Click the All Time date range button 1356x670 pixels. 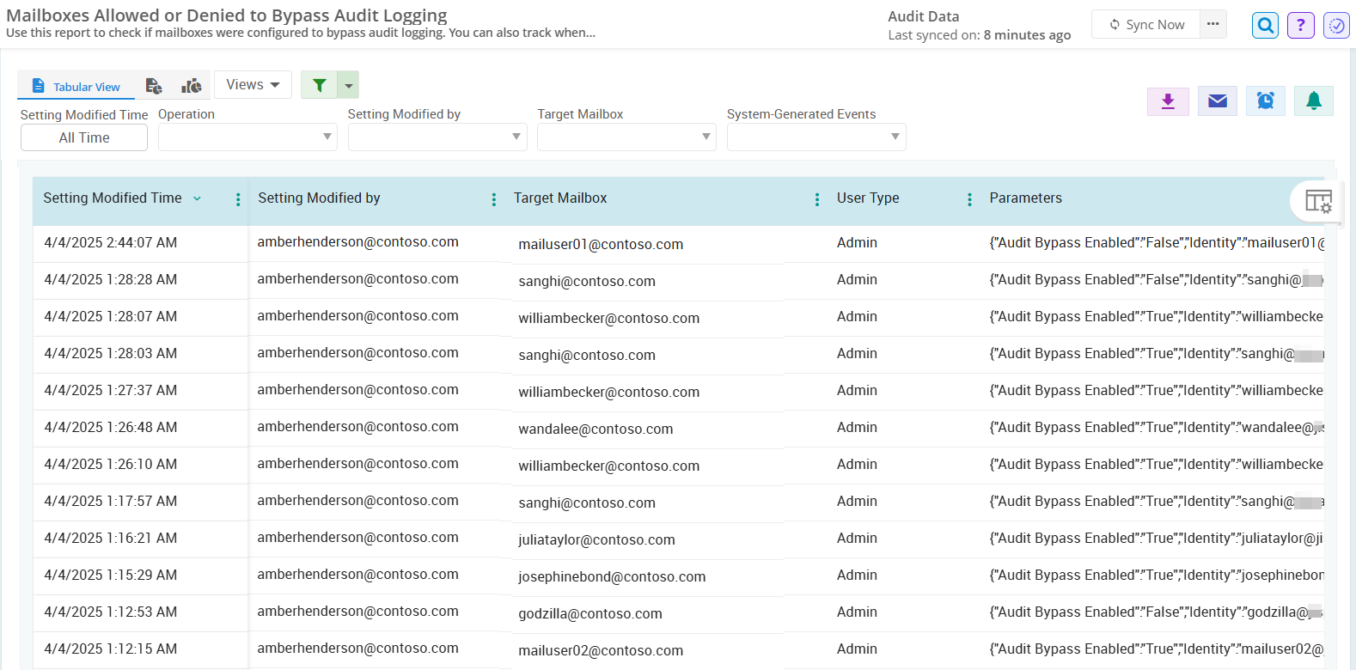pyautogui.click(x=84, y=137)
